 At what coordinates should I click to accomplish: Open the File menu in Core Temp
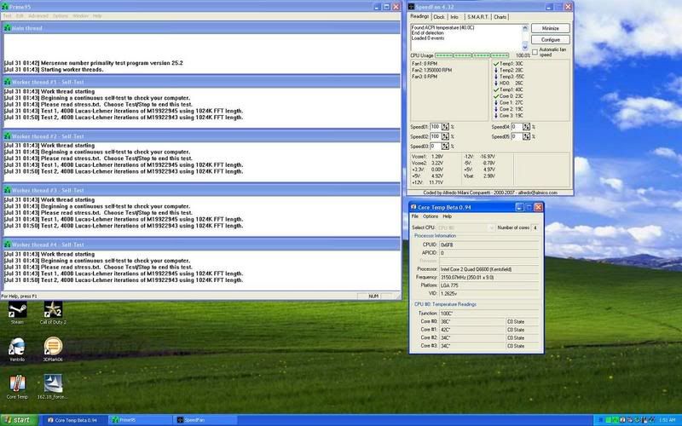(415, 216)
